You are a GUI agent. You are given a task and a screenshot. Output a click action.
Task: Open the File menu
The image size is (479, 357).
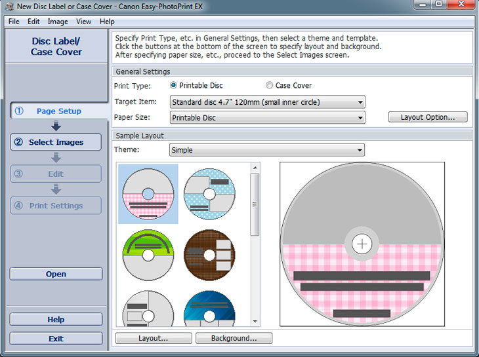(x=14, y=22)
